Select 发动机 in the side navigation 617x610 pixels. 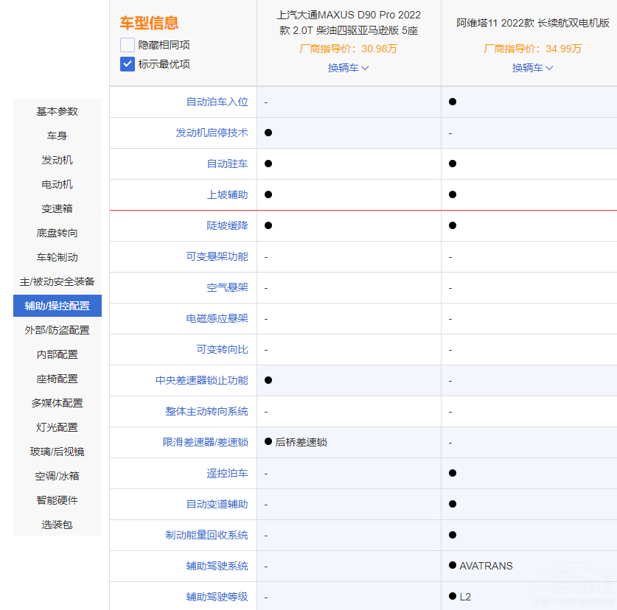[57, 160]
